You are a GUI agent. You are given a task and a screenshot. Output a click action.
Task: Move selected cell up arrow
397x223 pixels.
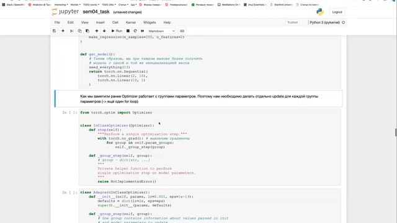pyautogui.click(x=97, y=31)
